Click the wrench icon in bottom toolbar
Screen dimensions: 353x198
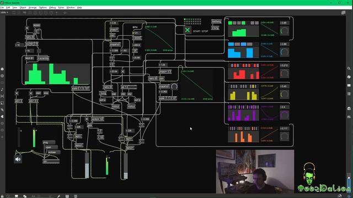pos(58,196)
